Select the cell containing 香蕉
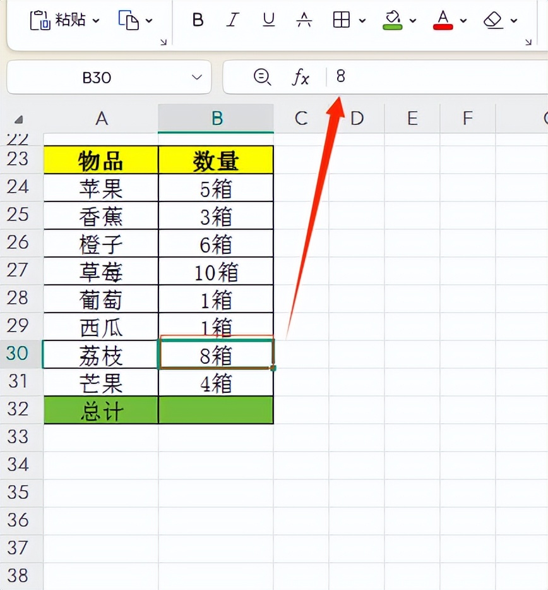 point(101,215)
